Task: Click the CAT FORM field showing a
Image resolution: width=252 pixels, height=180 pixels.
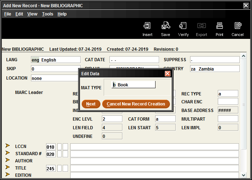Action: coord(165,119)
